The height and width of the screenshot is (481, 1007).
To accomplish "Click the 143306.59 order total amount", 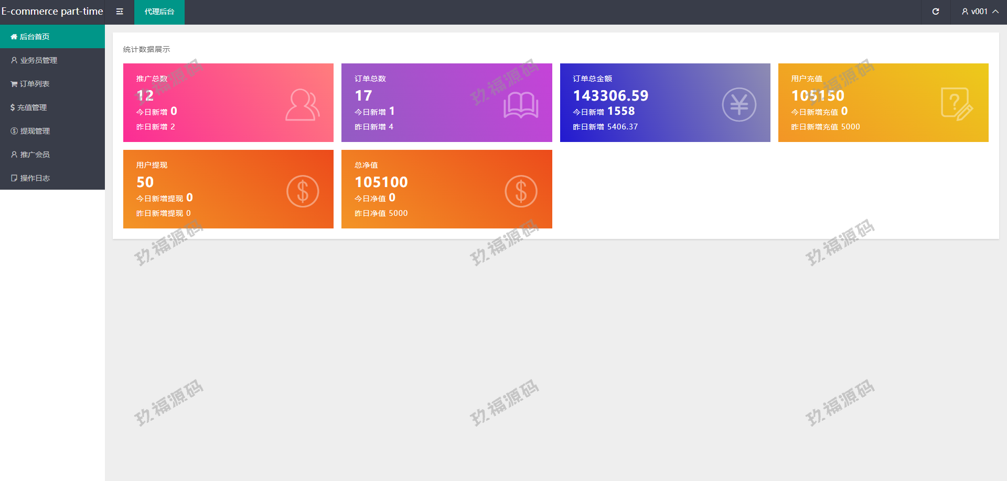I will tap(610, 96).
